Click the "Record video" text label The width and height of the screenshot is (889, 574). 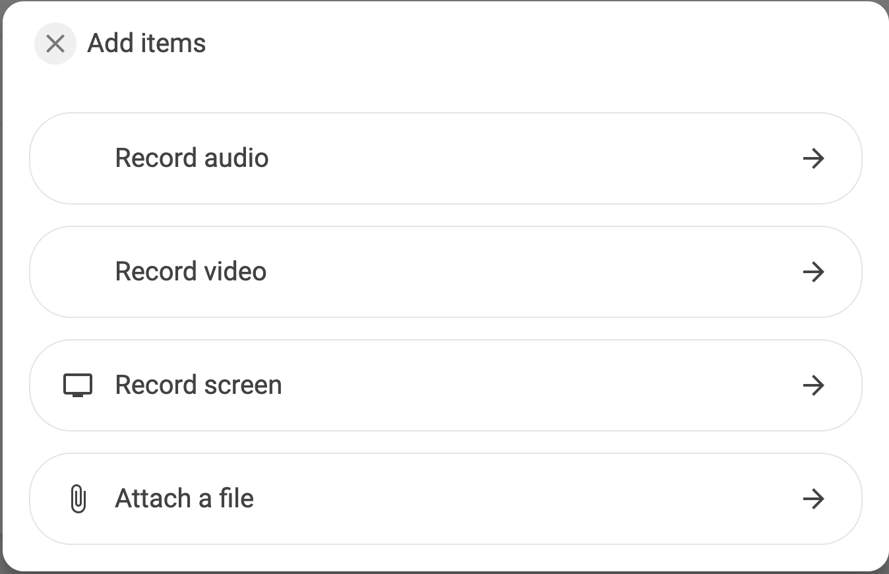point(191,272)
